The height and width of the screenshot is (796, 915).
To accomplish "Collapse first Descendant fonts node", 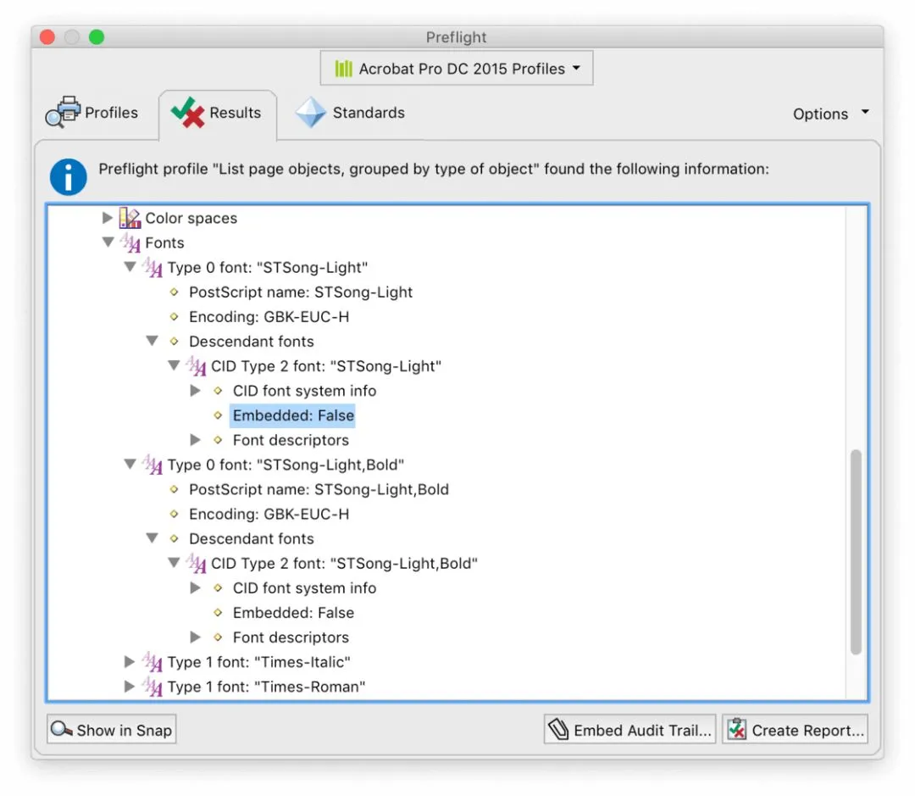I will click(x=152, y=341).
